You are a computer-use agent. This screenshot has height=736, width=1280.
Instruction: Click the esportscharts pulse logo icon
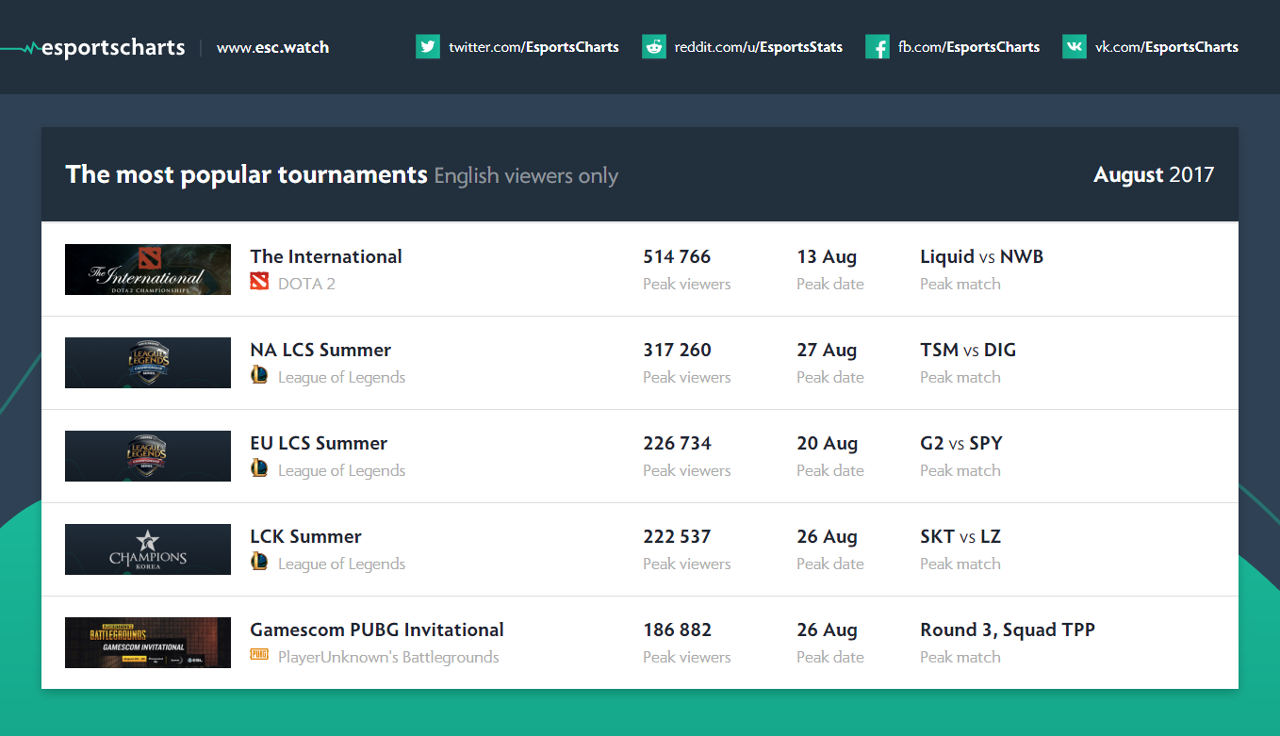click(x=20, y=47)
